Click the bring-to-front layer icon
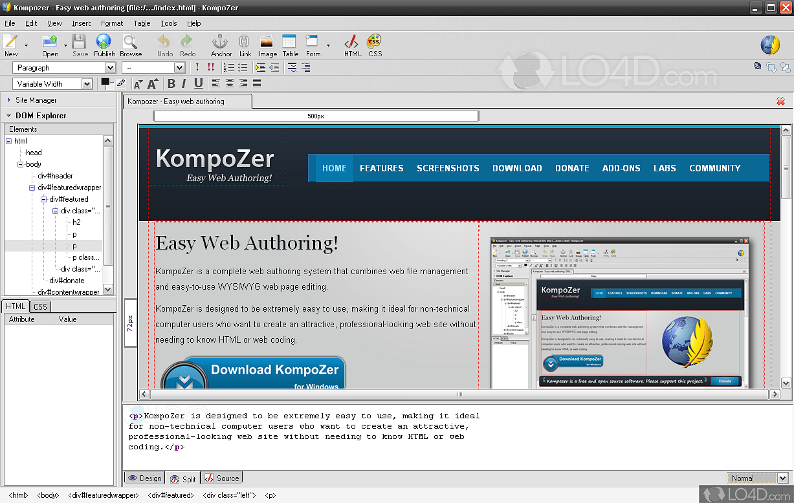The image size is (794, 503). pos(771,67)
